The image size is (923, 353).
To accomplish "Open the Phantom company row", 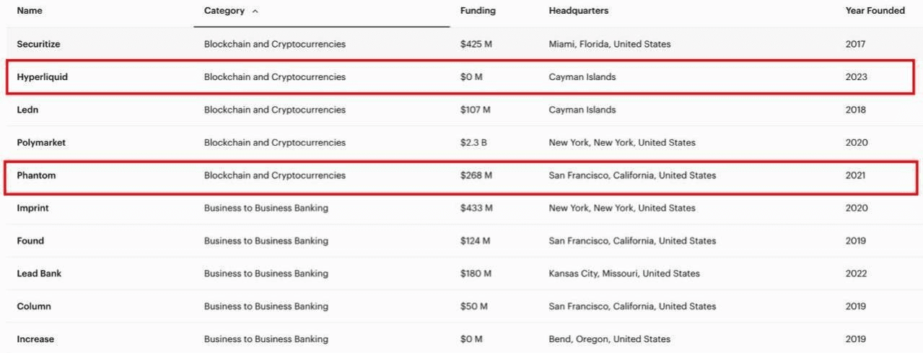I will (36, 175).
